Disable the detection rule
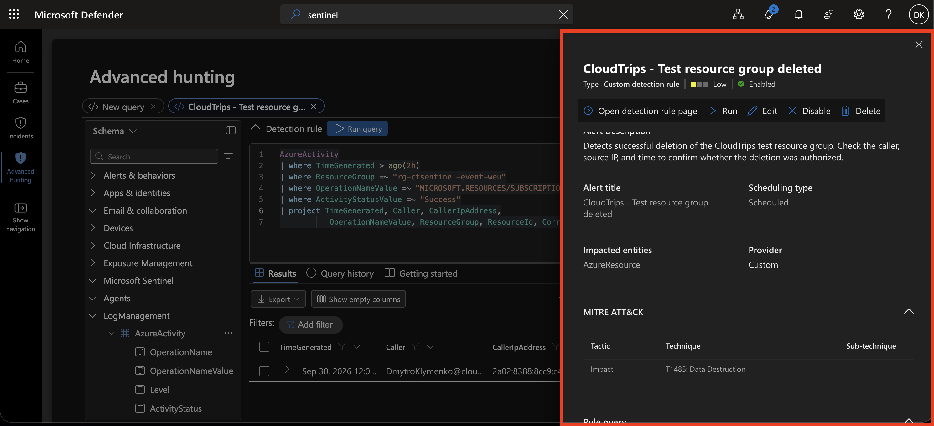The width and height of the screenshot is (934, 426). coord(809,111)
